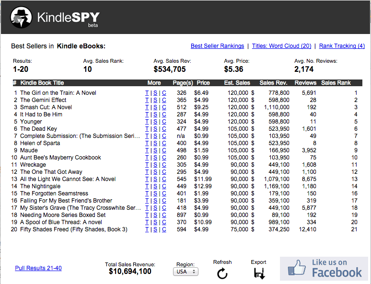Click the Facebook thumbs-up like banner
Screen dimensions: 371x284
coord(324,269)
